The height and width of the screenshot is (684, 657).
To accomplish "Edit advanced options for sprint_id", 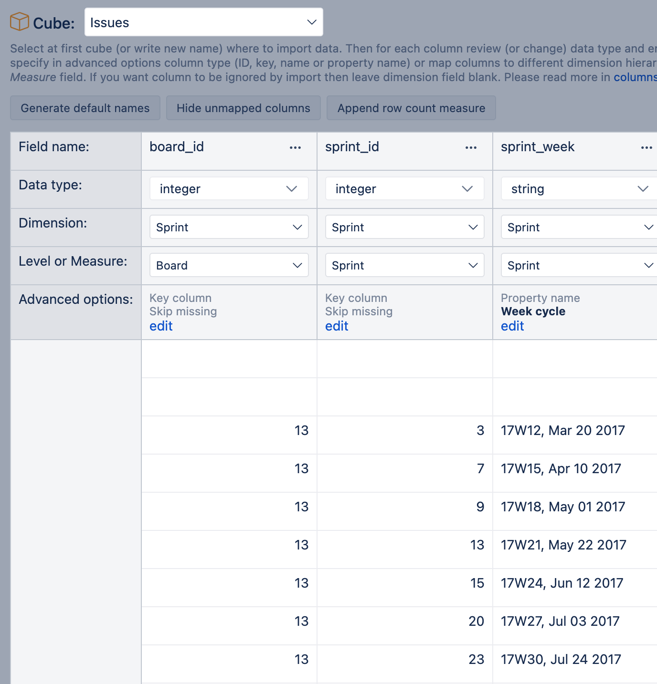I will (x=337, y=326).
